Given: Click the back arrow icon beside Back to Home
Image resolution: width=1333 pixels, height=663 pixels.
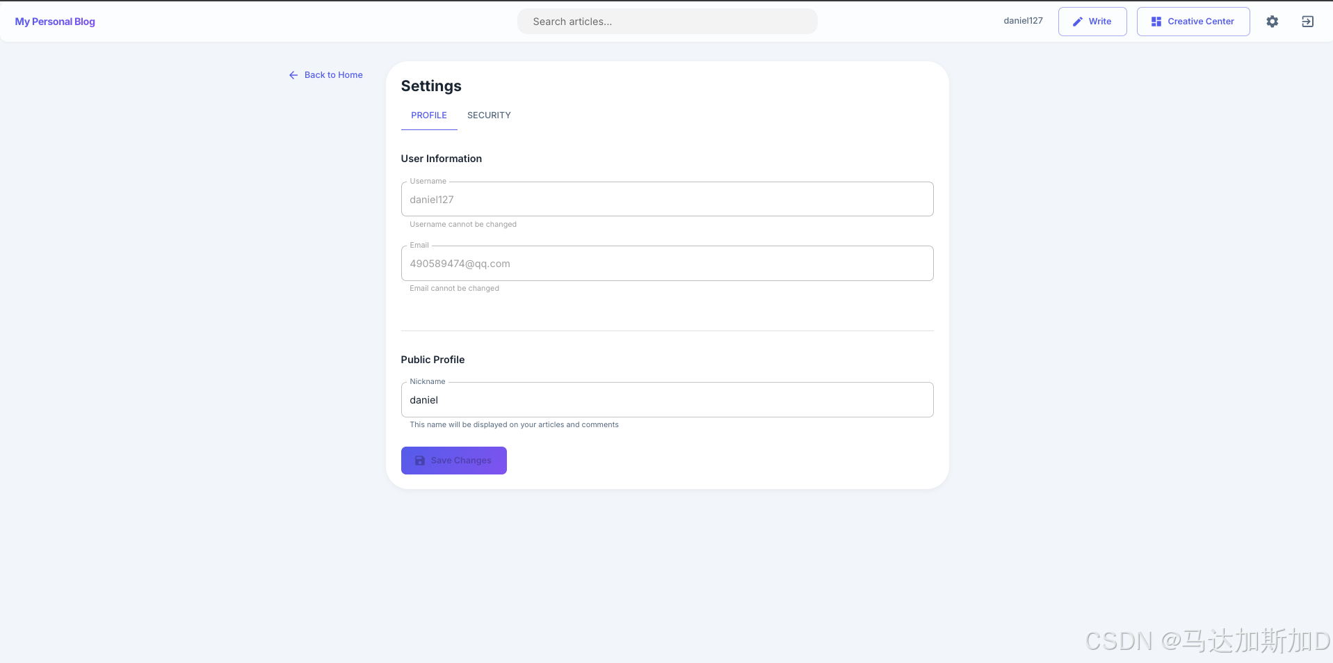Looking at the screenshot, I should click(x=293, y=75).
